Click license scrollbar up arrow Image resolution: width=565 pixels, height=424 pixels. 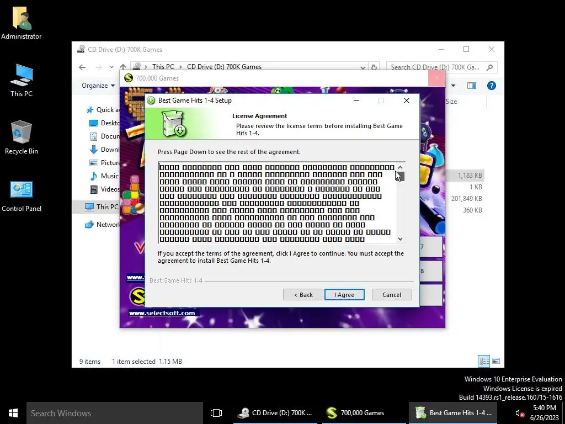point(401,167)
